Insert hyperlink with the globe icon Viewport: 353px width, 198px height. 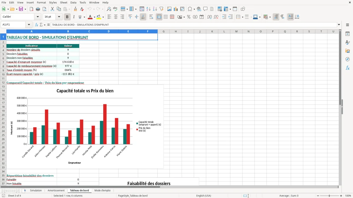tap(199, 9)
